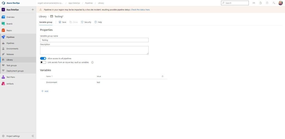Screen dimensions: 285x139
Task: Click the info icon next to key vault option
Action: pyautogui.click(x=92, y=63)
